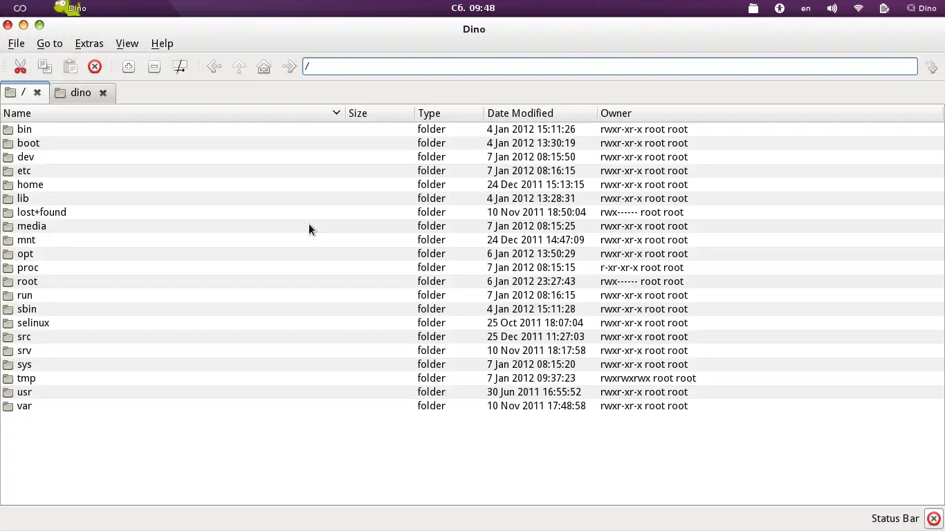Select the "selinux" folder name
The height and width of the screenshot is (531, 945).
(33, 323)
